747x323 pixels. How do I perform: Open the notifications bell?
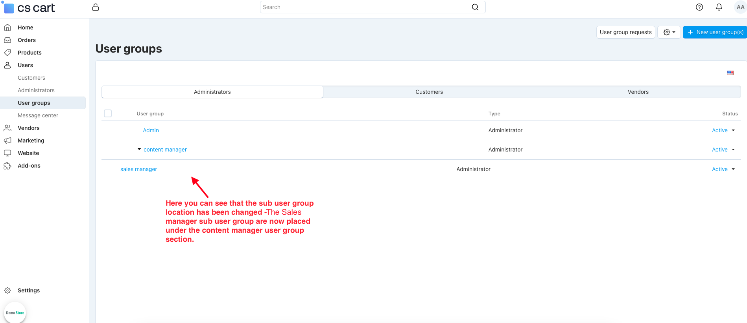point(719,7)
